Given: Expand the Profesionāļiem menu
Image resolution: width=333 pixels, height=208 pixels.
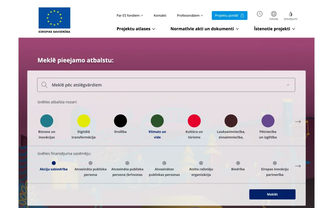Looking at the screenshot, I should click(190, 16).
